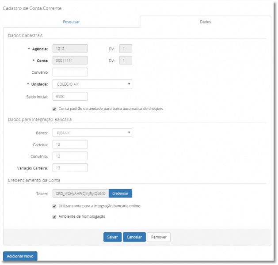This screenshot has height=265, width=278.
Task: Focus the empty Convênio field in Dados Cadastrais
Action: pyautogui.click(x=70, y=72)
